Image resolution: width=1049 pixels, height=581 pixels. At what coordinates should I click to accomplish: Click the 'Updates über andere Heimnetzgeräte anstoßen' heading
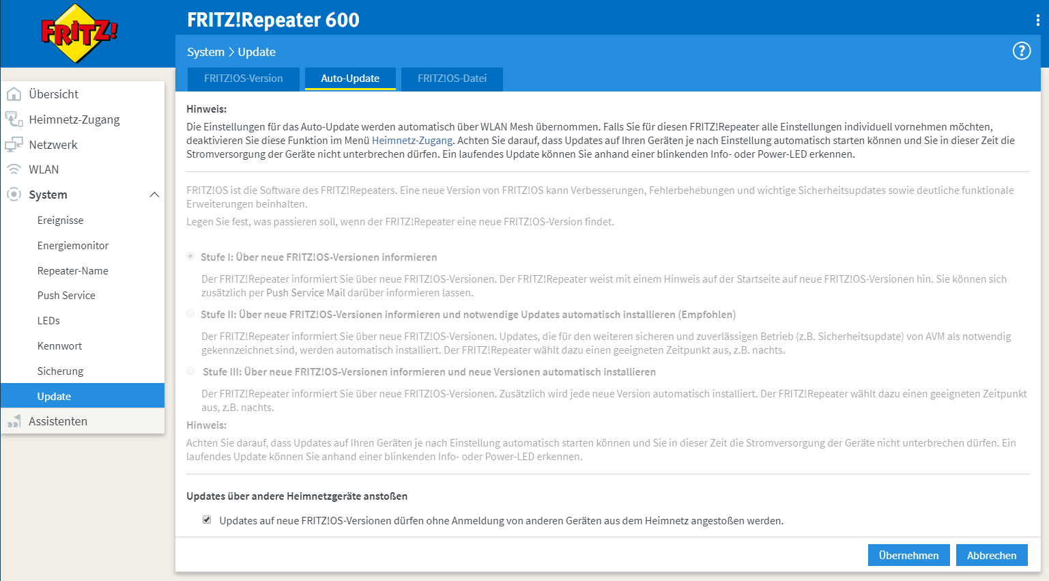(x=297, y=496)
